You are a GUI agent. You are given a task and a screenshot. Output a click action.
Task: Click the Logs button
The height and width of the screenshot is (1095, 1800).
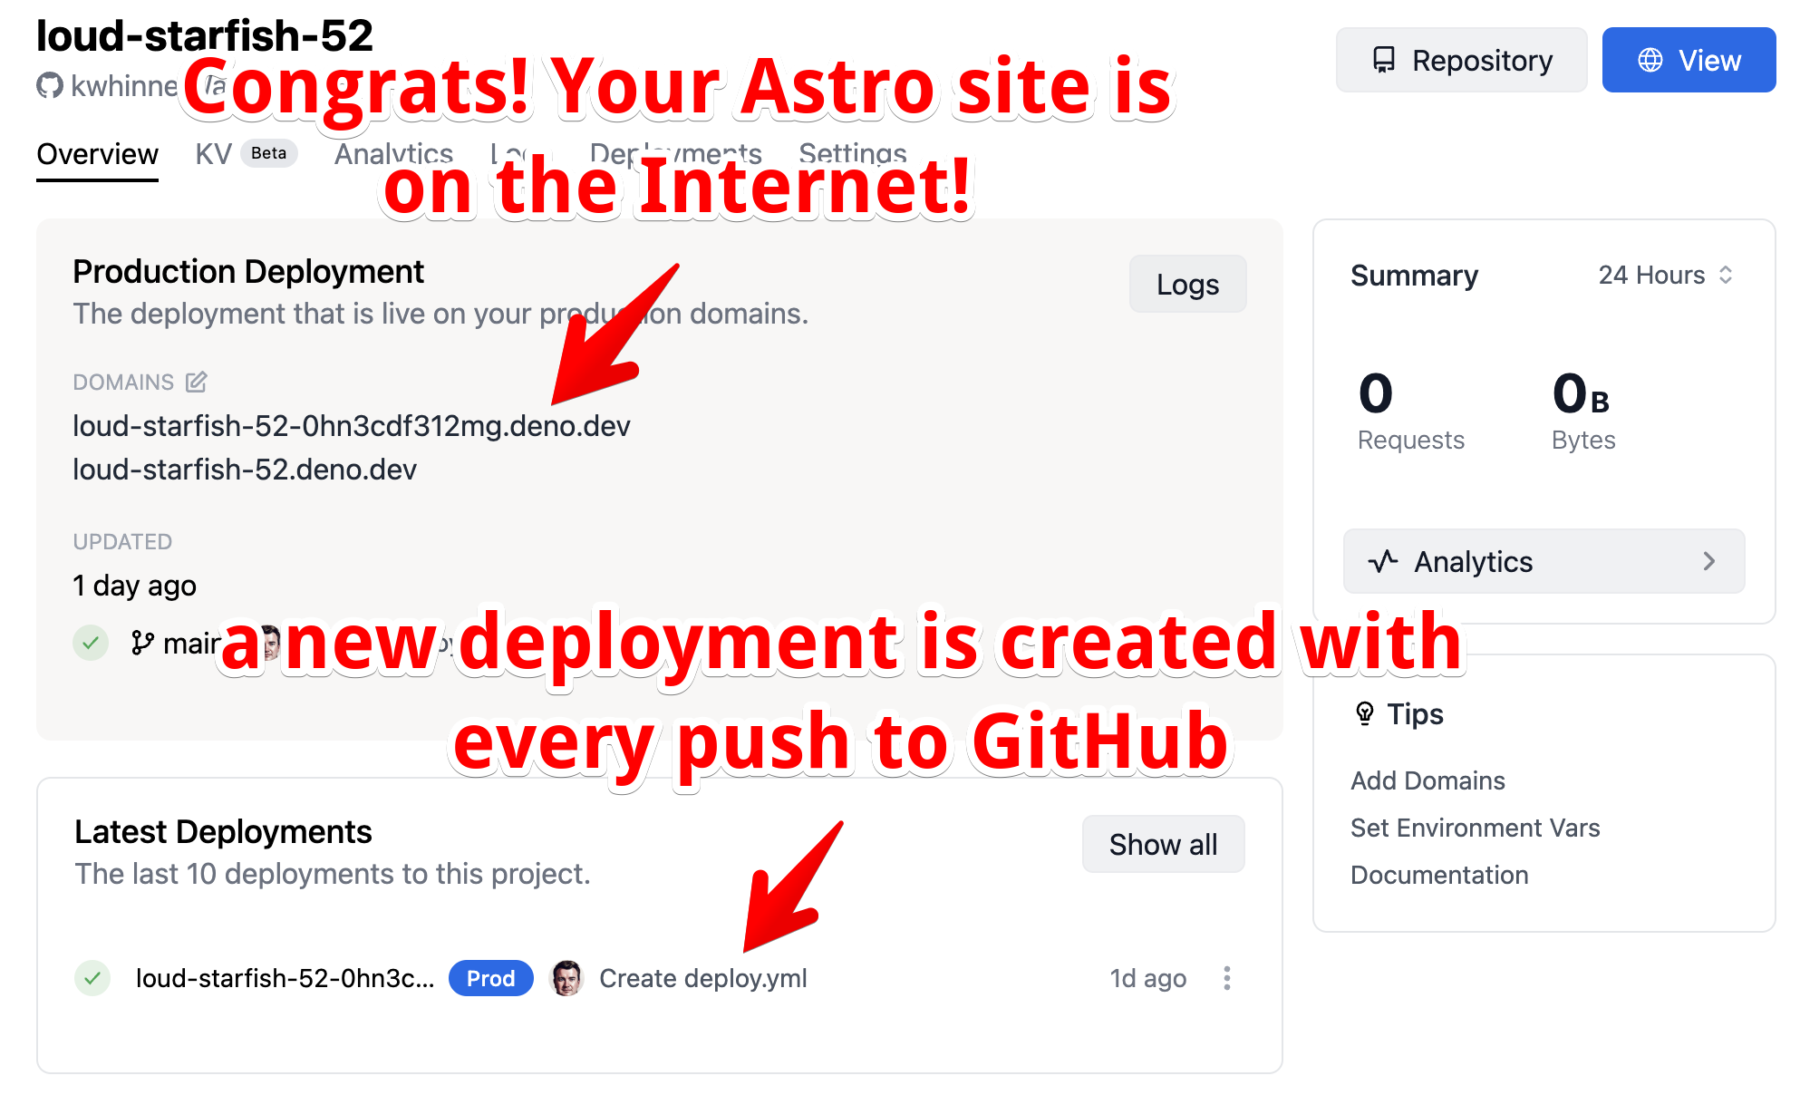coord(1186,282)
